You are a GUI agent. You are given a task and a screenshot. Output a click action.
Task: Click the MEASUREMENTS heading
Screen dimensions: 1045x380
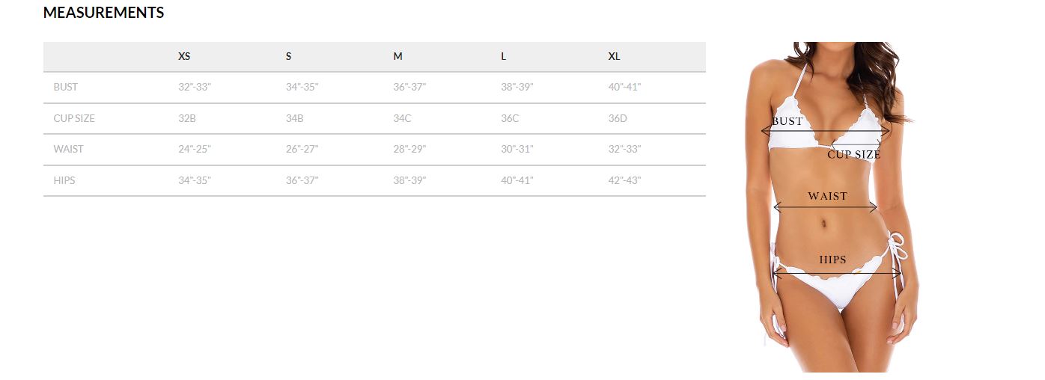pyautogui.click(x=103, y=13)
